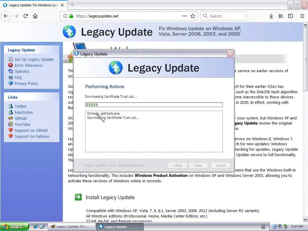Bookmark this page with the star icon
The height and width of the screenshot is (231, 308).
pyautogui.click(x=193, y=16)
